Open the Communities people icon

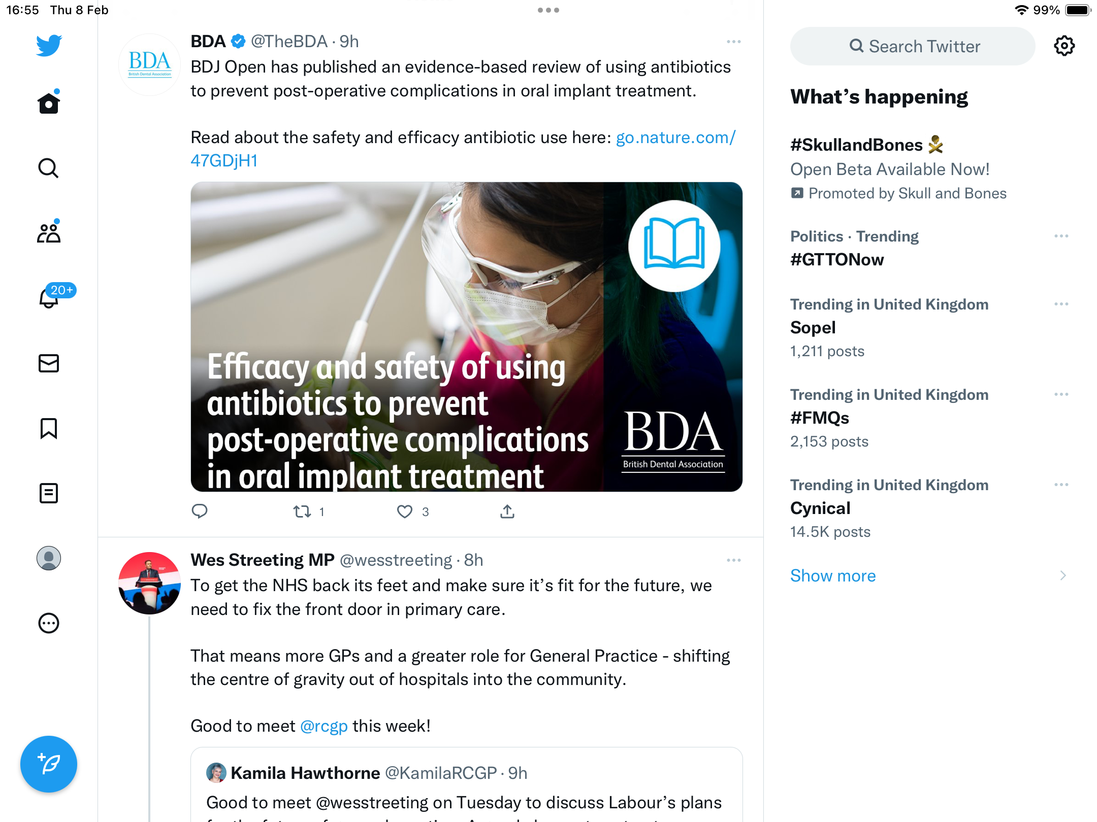click(x=49, y=232)
